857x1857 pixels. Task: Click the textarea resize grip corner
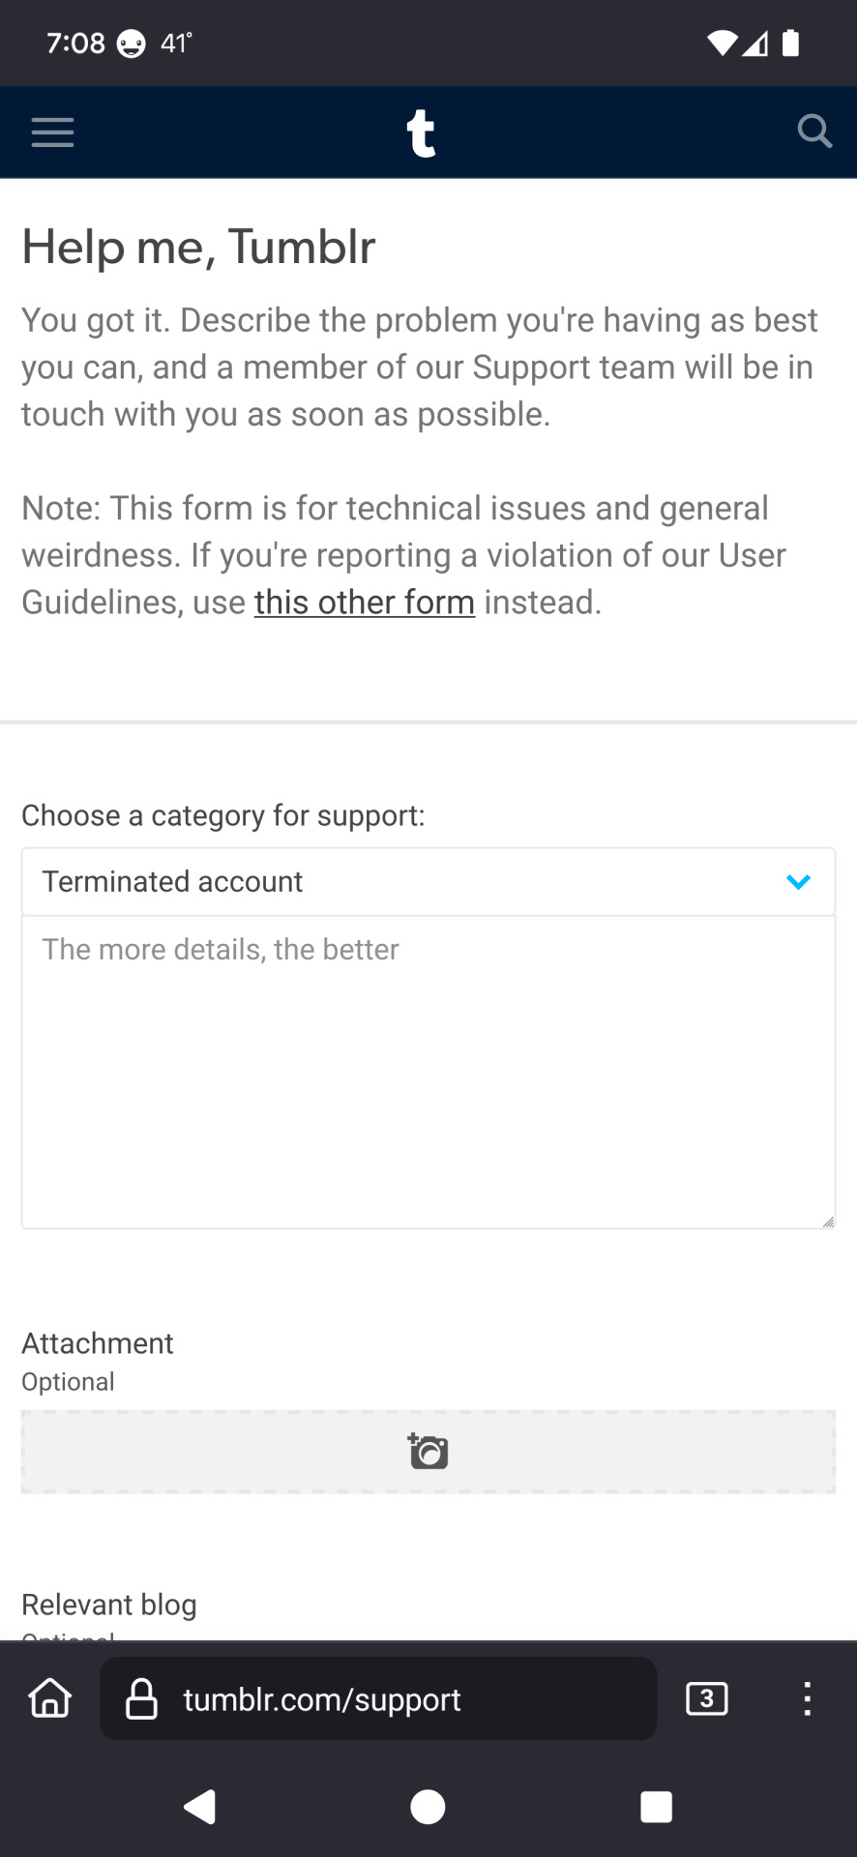click(828, 1222)
